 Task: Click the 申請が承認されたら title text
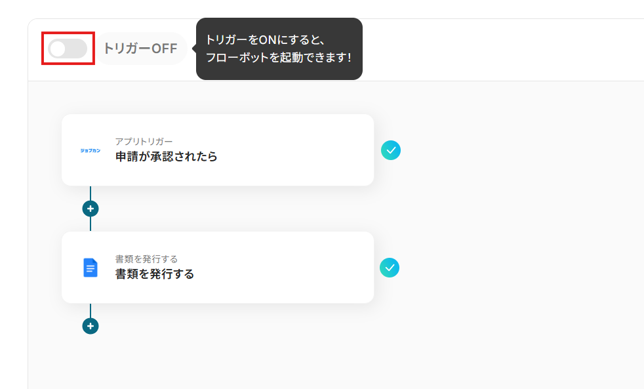coord(166,157)
